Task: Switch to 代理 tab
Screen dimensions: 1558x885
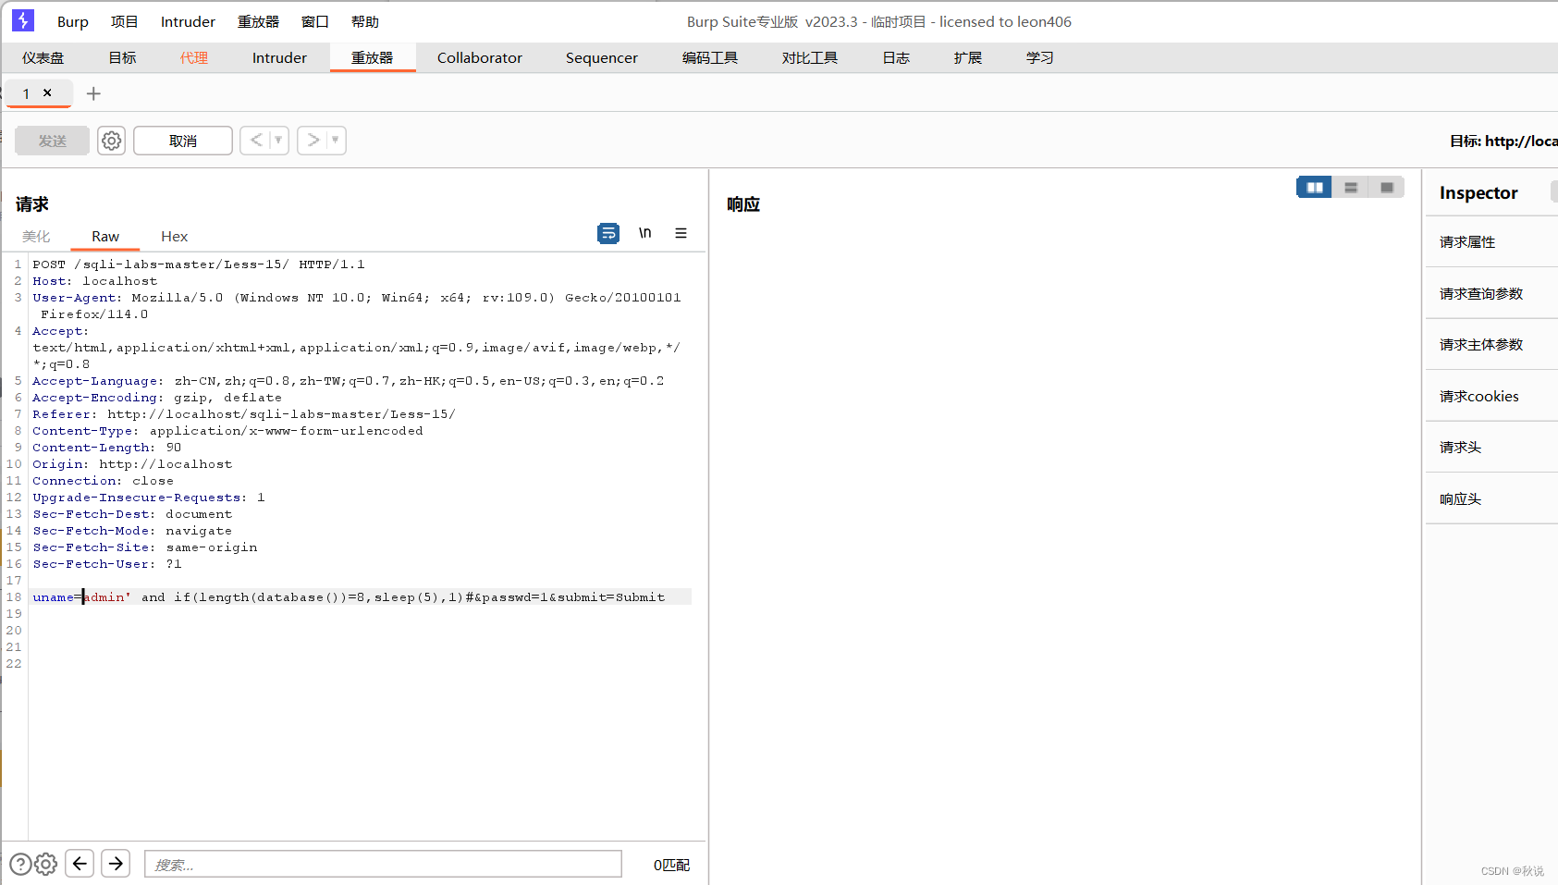Action: point(194,57)
